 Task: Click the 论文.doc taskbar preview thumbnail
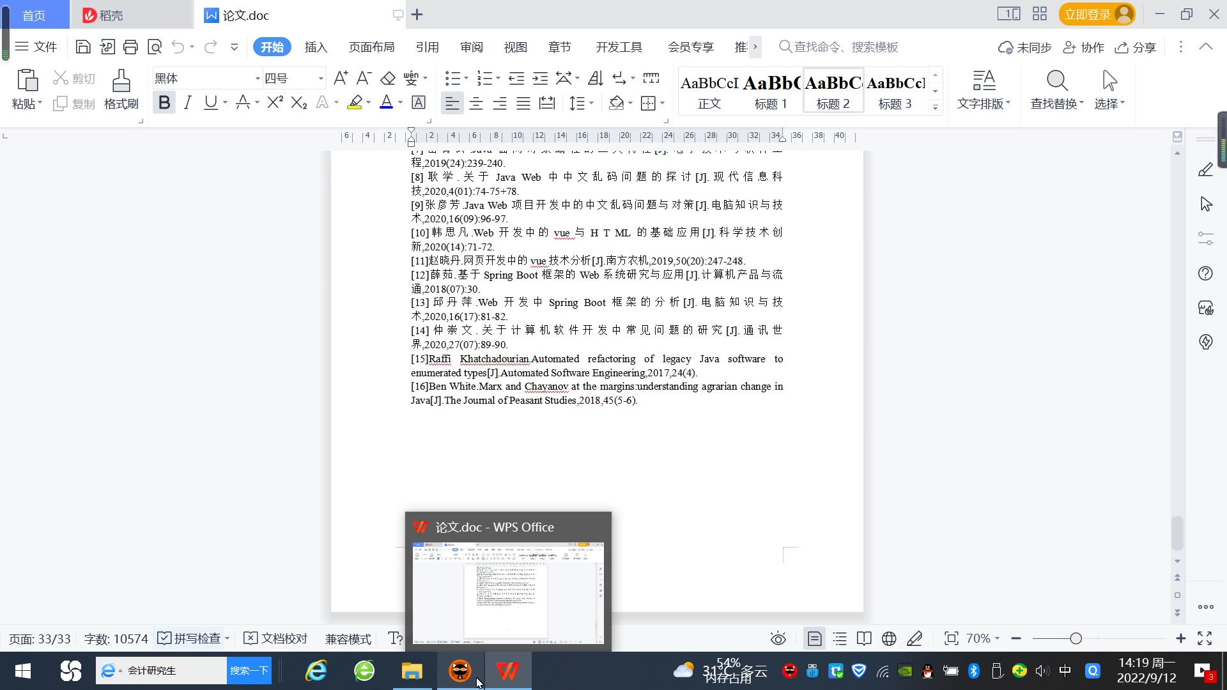(507, 592)
